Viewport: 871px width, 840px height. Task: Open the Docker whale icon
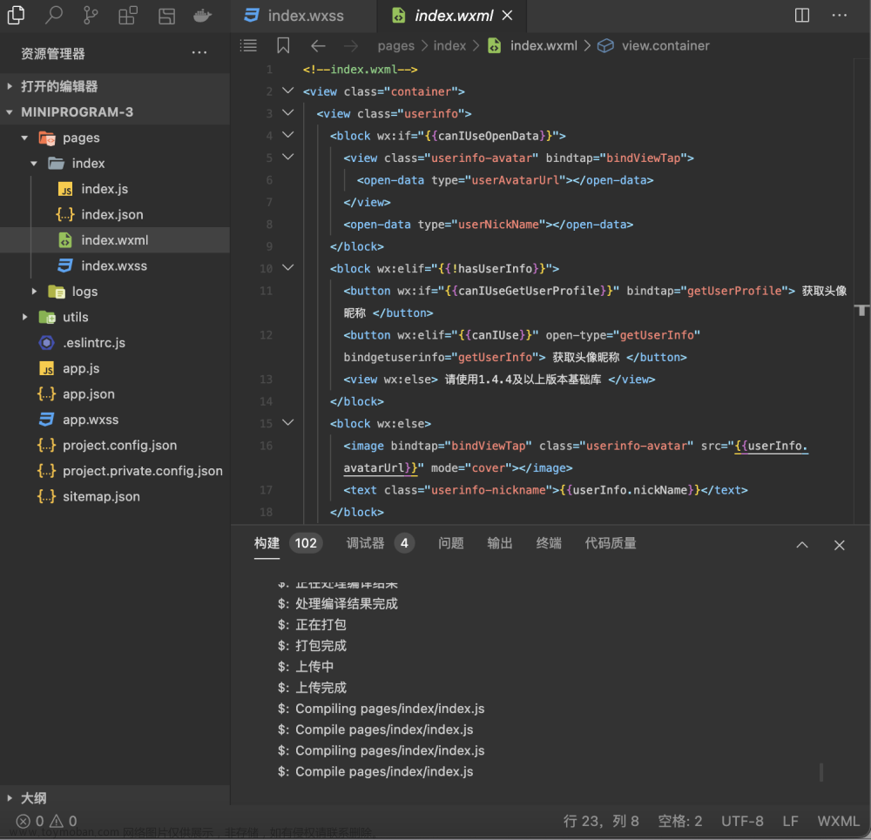[x=202, y=16]
